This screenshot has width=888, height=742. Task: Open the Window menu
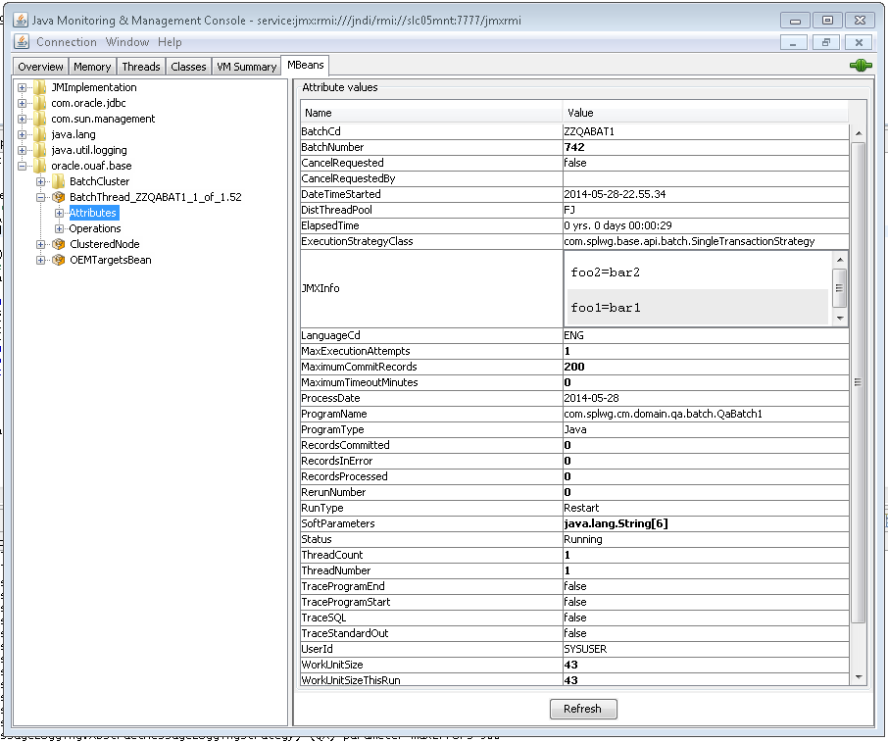[x=127, y=42]
